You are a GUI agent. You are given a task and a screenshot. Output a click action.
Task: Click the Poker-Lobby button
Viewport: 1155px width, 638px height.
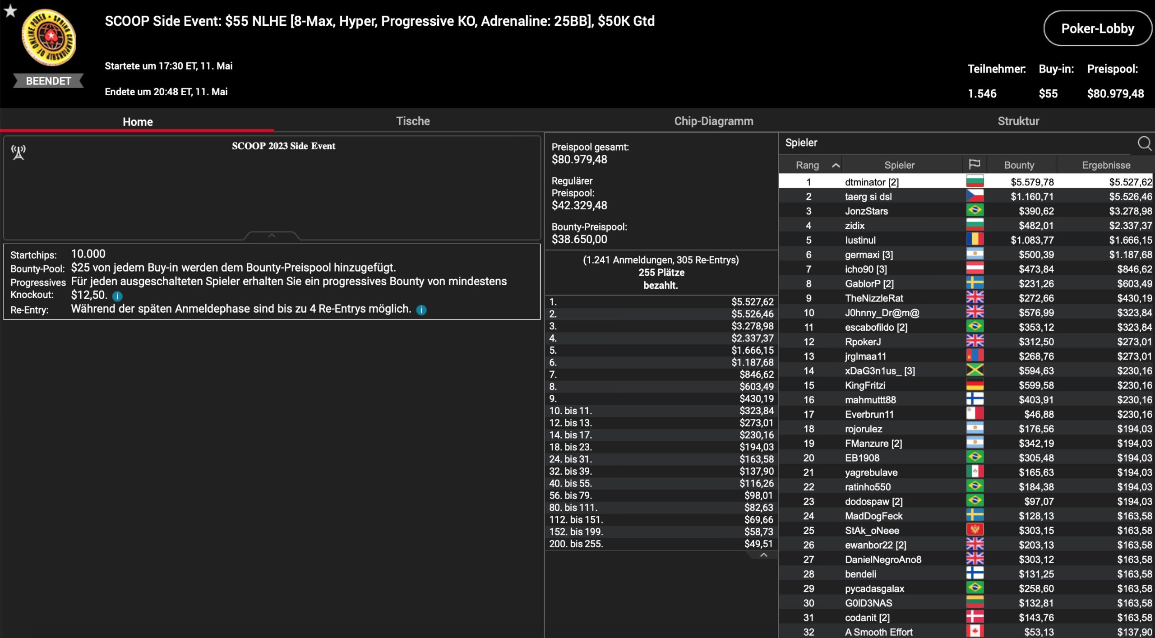point(1097,29)
